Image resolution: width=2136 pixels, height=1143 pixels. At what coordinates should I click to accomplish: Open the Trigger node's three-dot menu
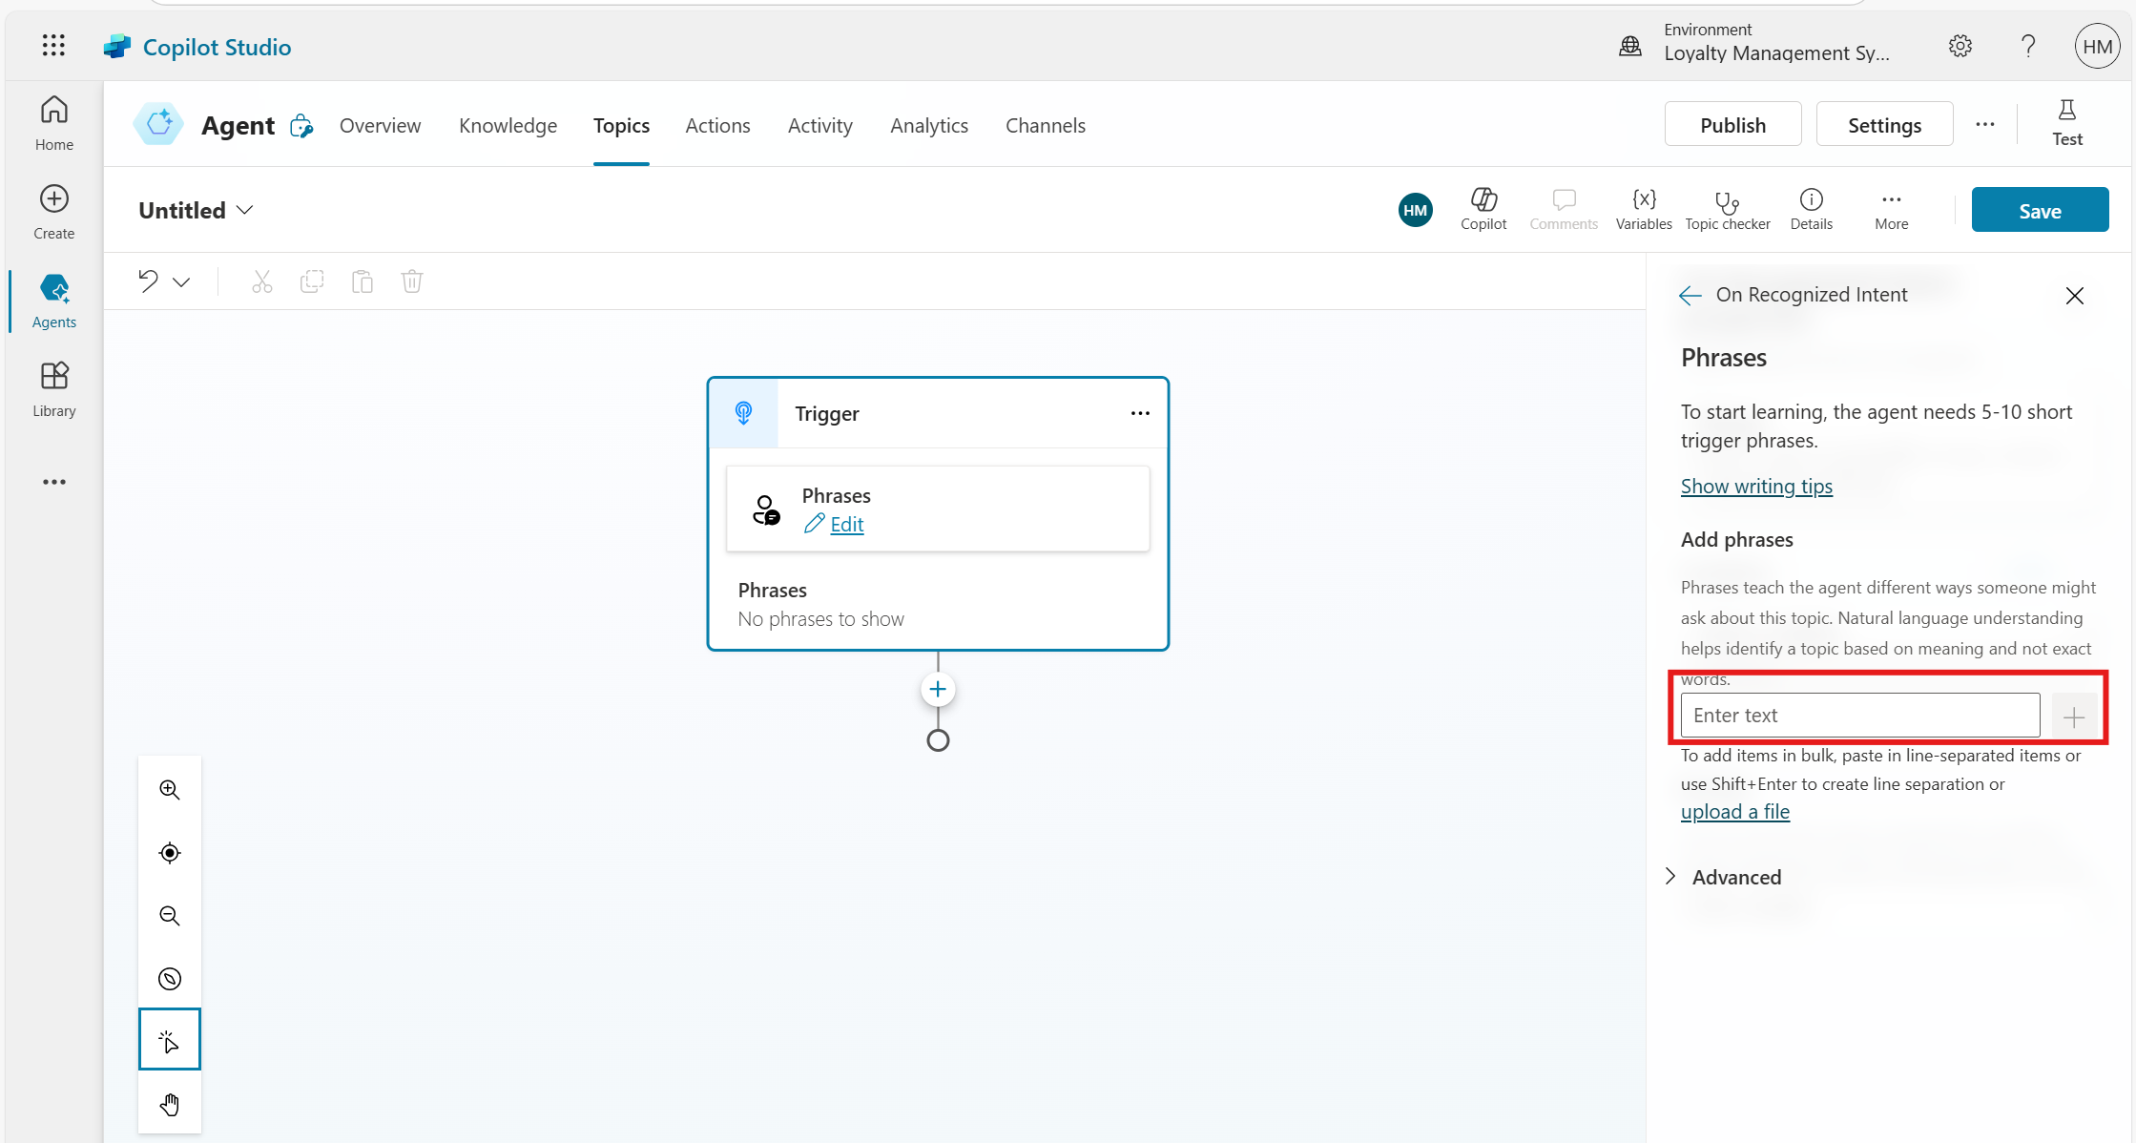(x=1140, y=413)
